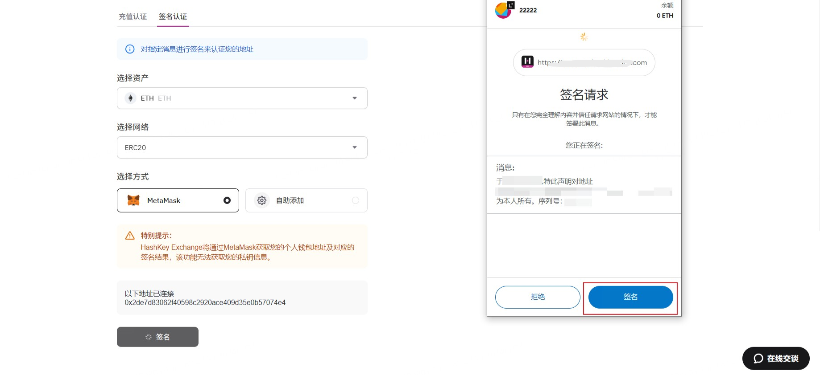Click the Ethereum coin icon

(130, 98)
